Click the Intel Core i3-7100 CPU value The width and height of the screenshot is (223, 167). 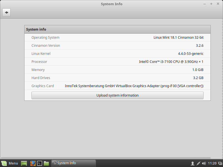[171, 62]
